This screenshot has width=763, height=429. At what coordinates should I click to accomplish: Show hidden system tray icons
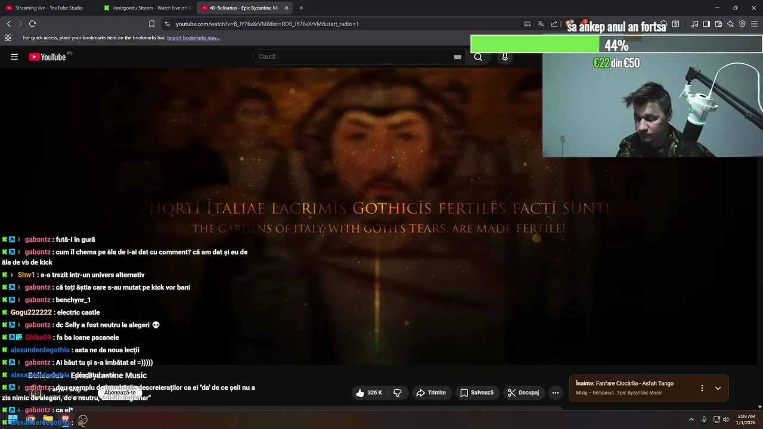tap(691, 419)
